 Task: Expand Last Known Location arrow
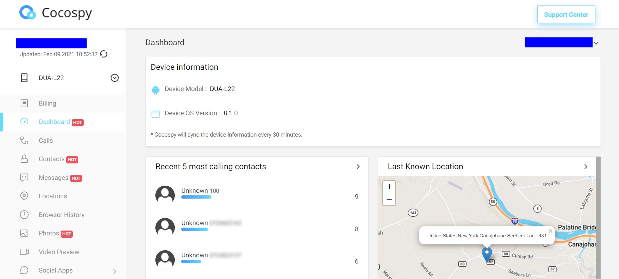586,167
